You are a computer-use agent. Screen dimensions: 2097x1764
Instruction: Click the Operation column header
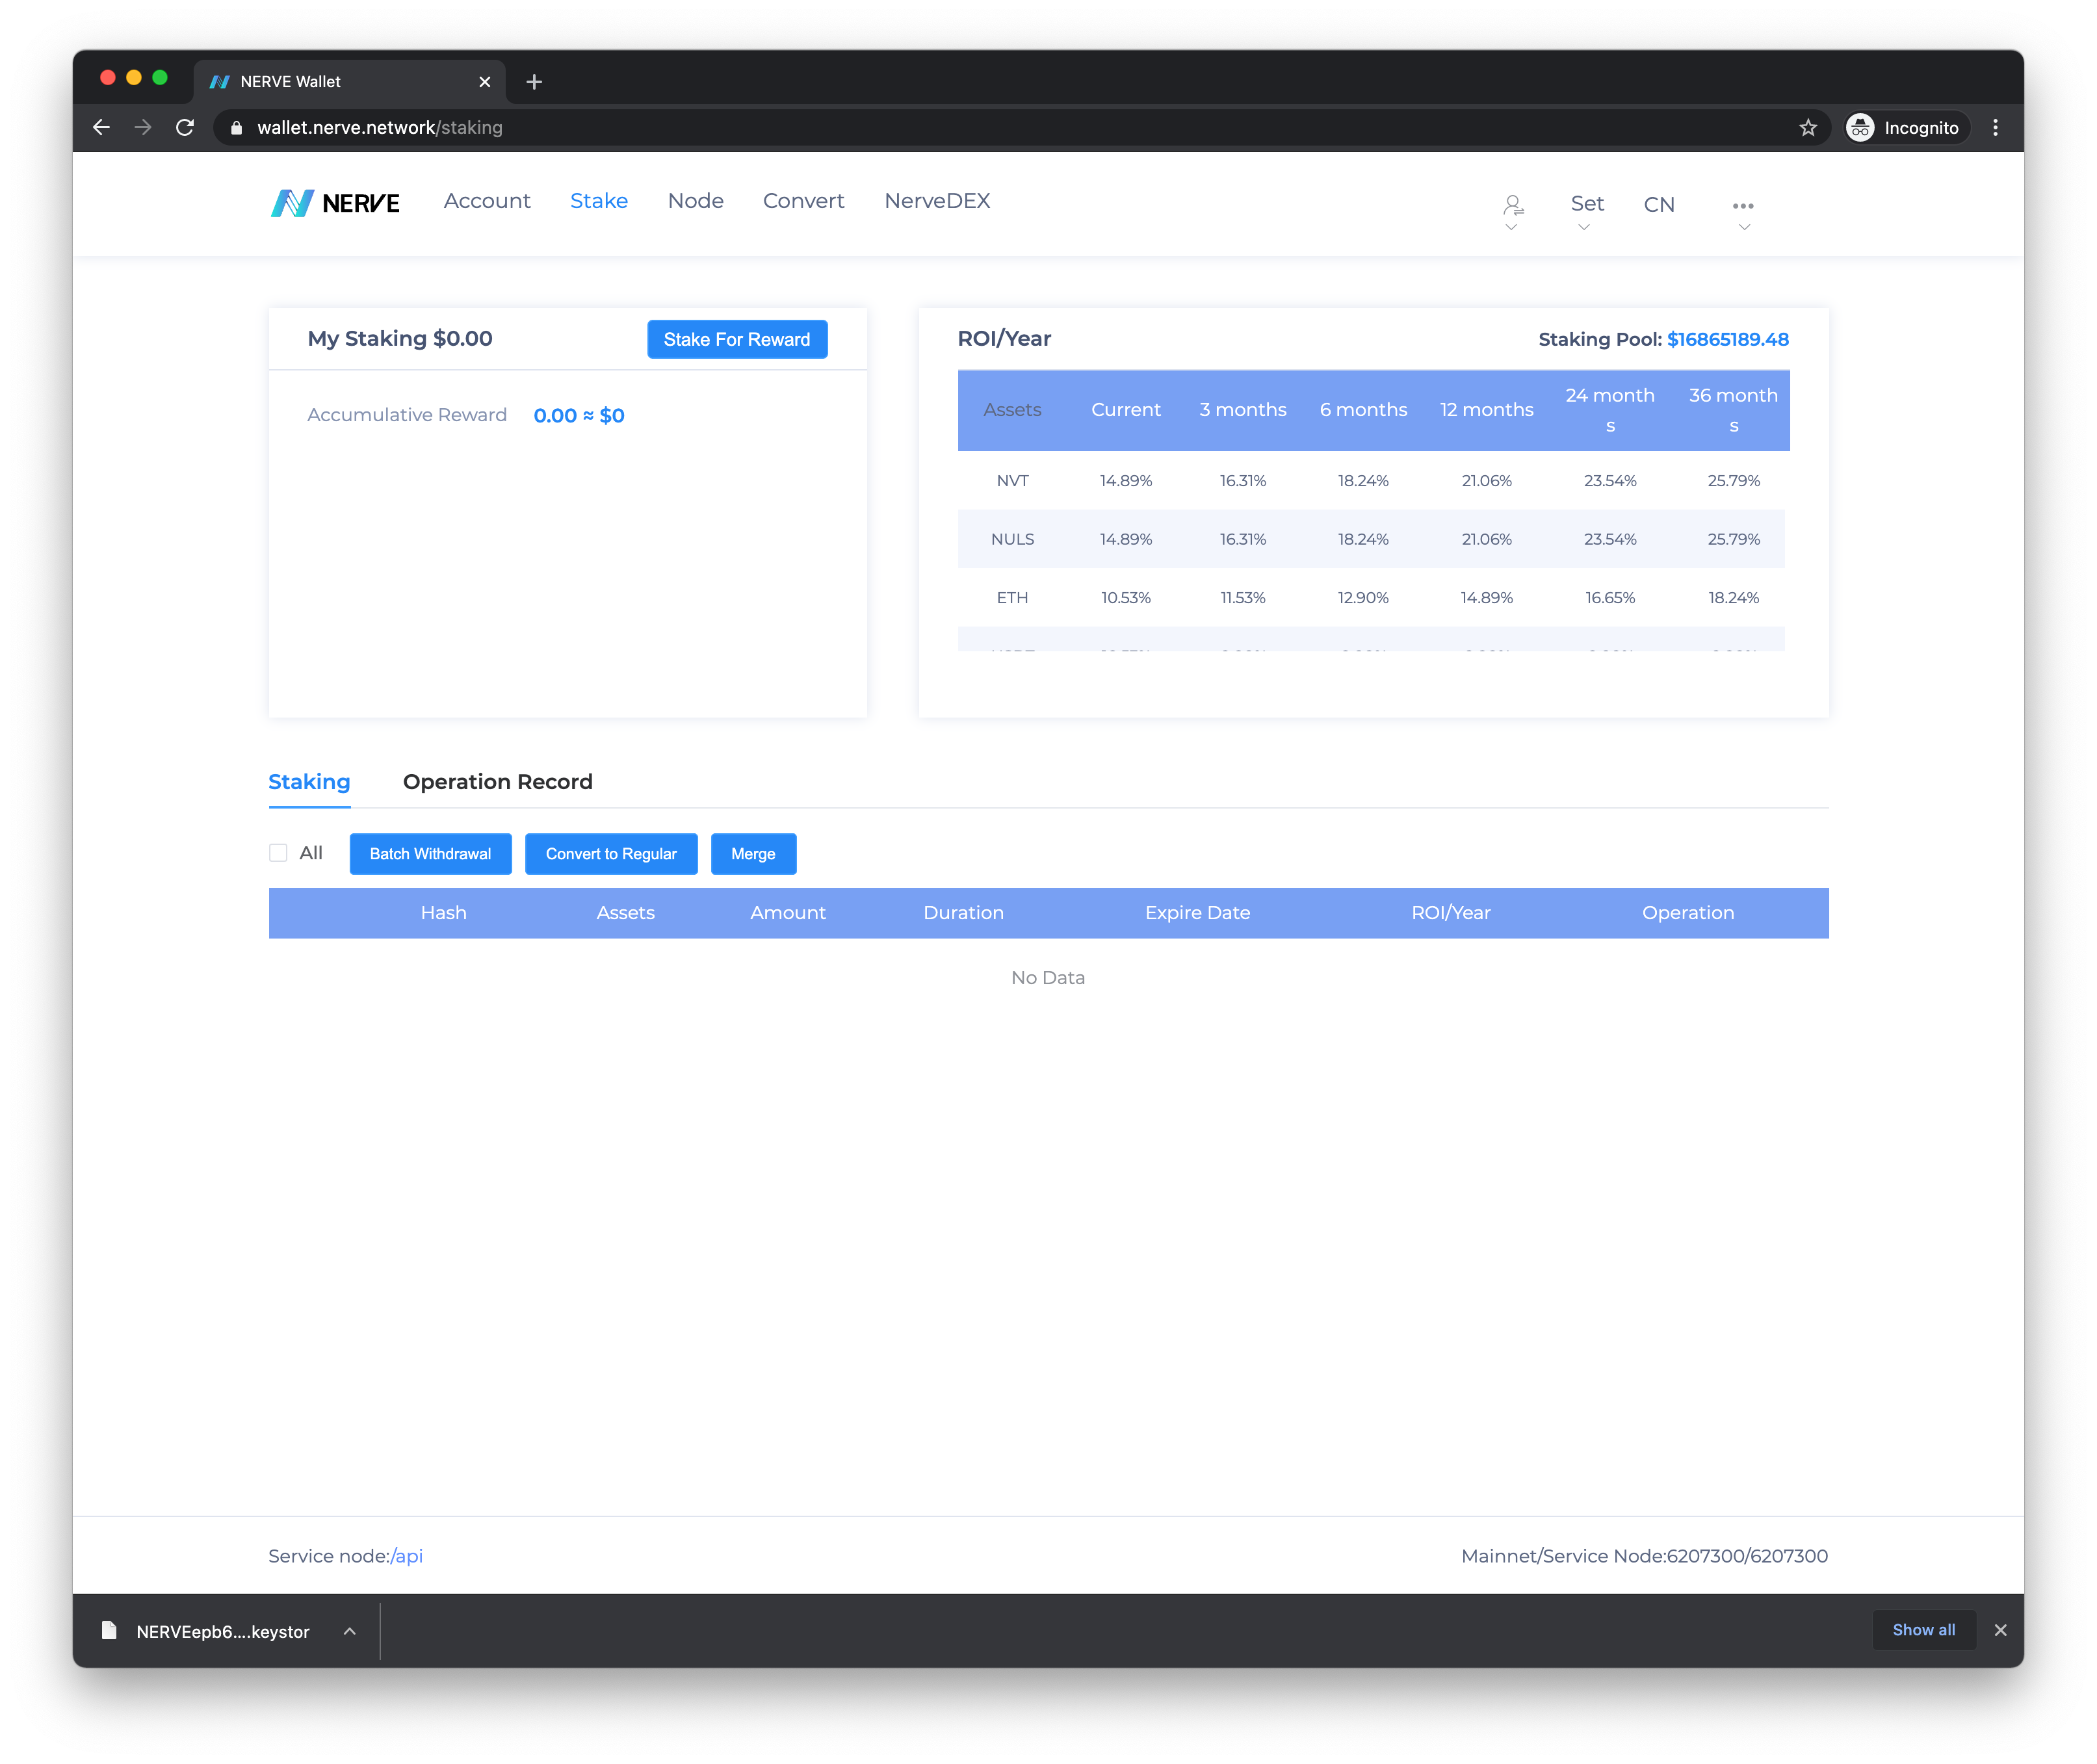[1688, 913]
